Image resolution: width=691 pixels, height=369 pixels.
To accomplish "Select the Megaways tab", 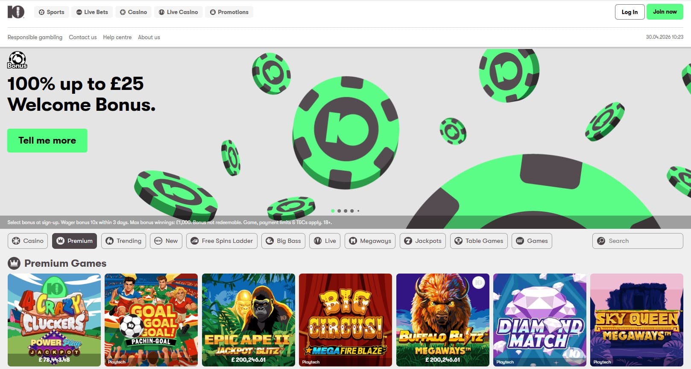I will coord(370,241).
